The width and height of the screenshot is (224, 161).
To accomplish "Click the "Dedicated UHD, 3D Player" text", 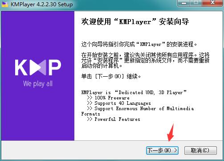I will [x=151, y=92].
